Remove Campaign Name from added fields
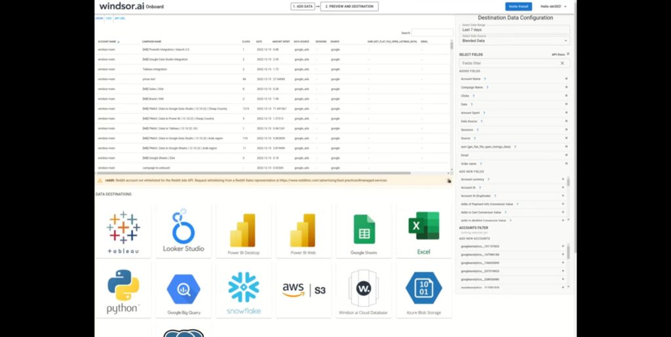 click(x=566, y=87)
